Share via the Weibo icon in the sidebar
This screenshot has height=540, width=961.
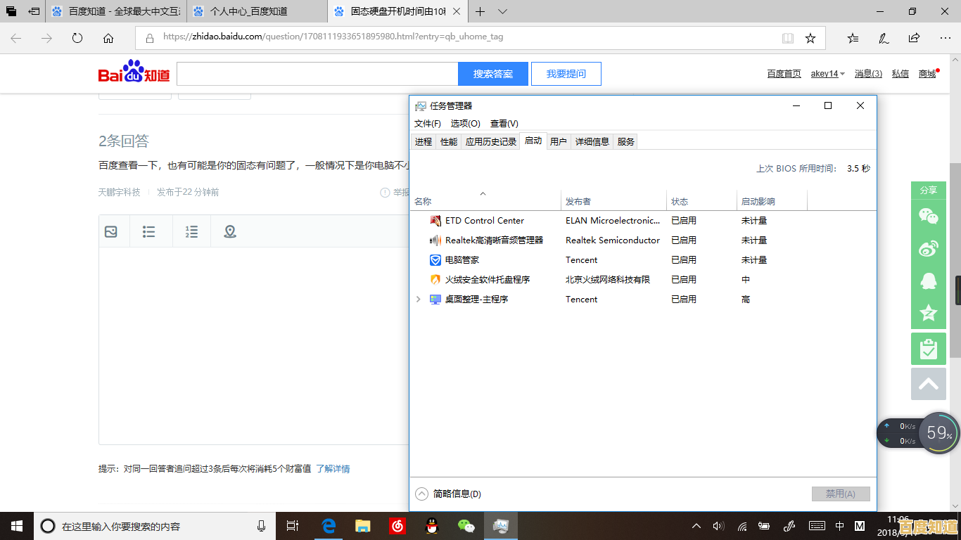[928, 248]
